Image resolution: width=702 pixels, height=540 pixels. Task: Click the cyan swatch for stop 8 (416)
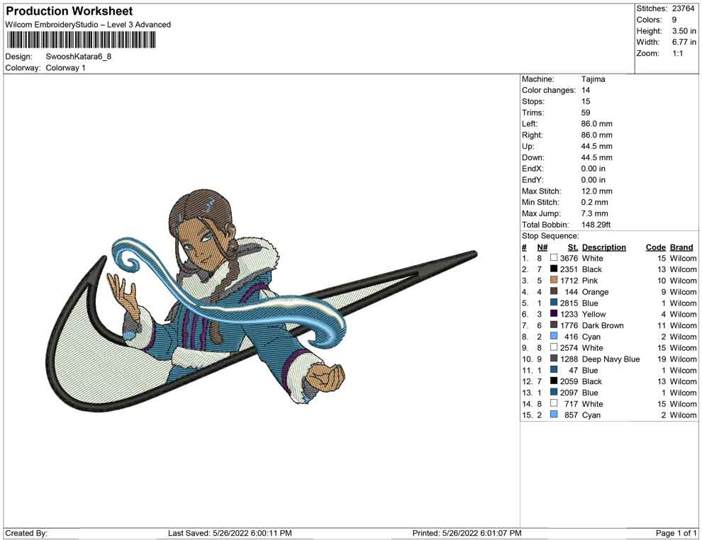(554, 336)
